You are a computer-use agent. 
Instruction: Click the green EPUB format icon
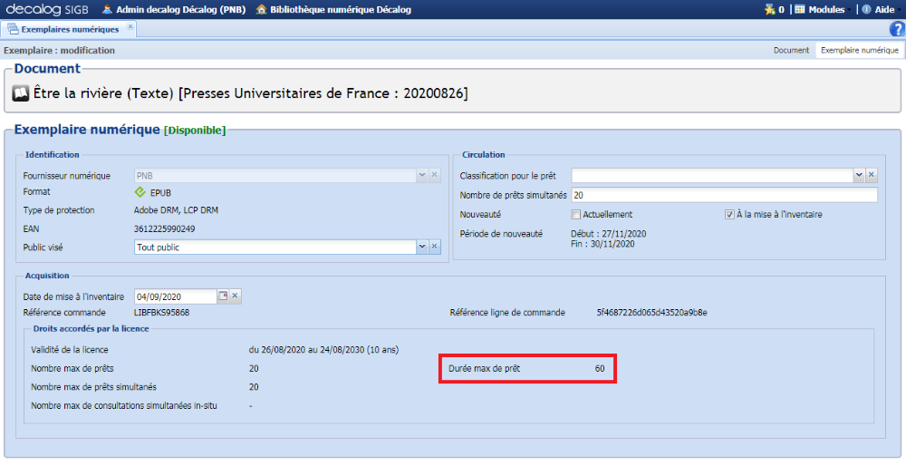pos(140,192)
